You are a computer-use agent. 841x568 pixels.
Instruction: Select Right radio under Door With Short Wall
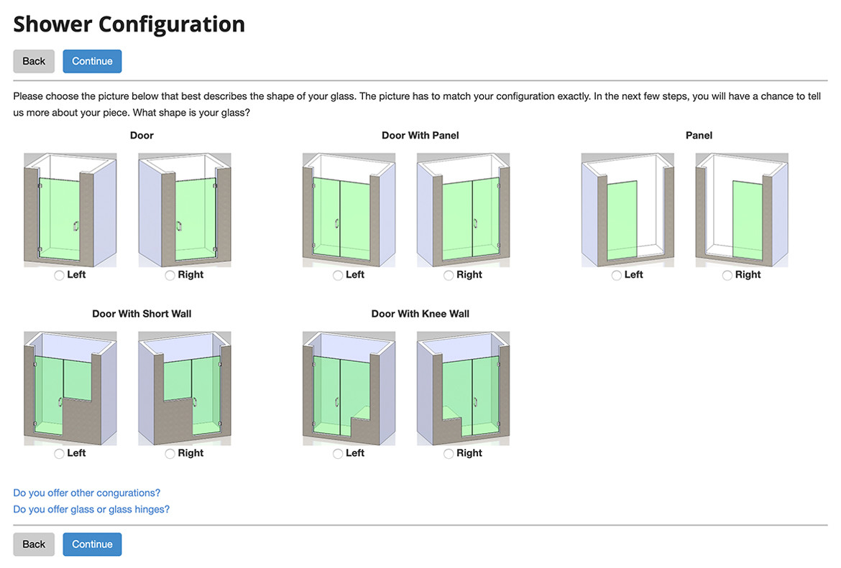170,454
